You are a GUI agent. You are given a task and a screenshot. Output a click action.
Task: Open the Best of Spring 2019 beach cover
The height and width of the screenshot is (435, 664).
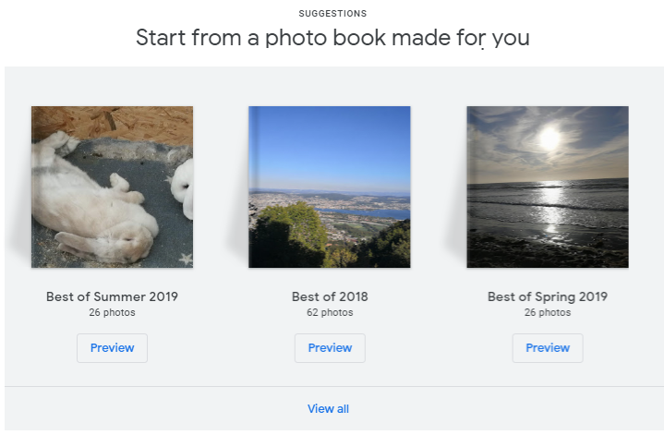(x=548, y=187)
